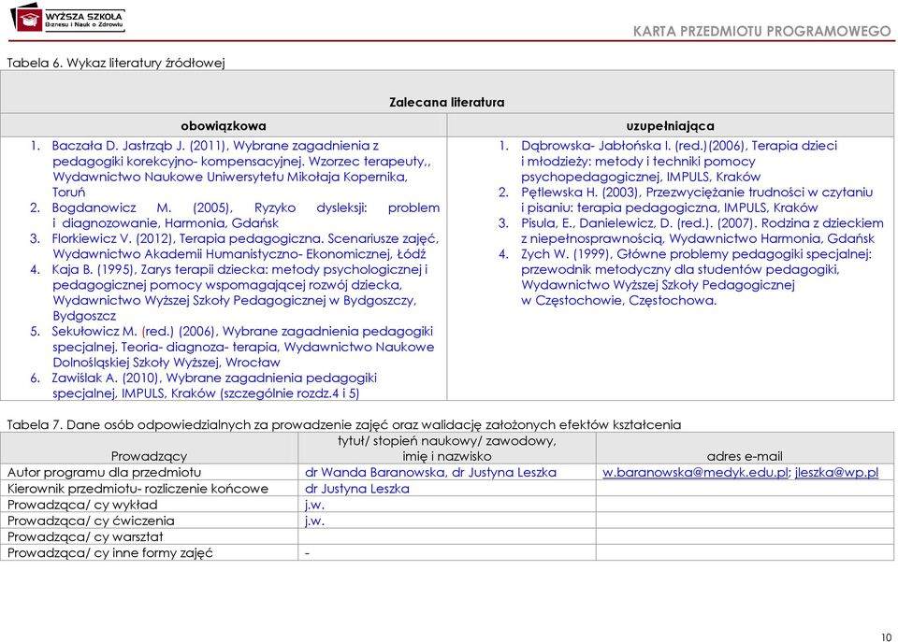The height and width of the screenshot is (642, 898).
Task: Select the 'adres e-mail' column header
Action: click(x=745, y=456)
